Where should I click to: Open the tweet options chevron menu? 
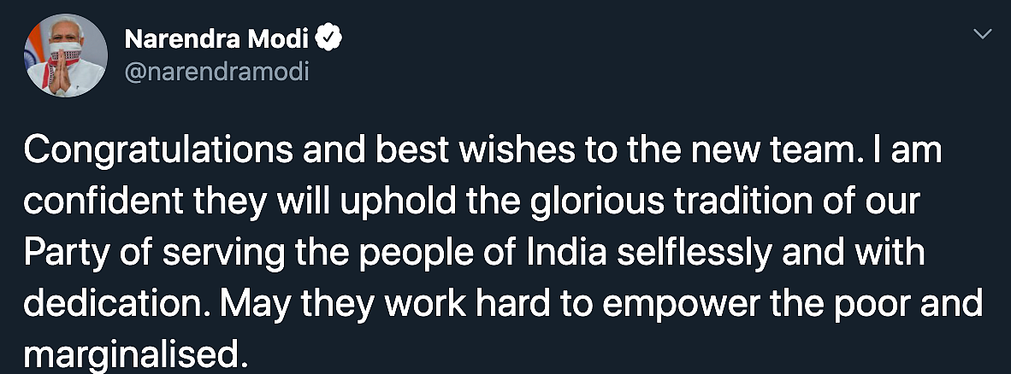pos(983,35)
